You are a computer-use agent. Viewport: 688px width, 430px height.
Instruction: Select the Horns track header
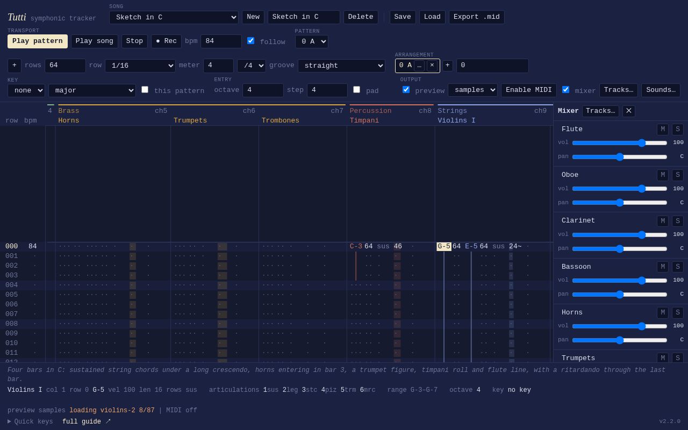[x=69, y=120]
